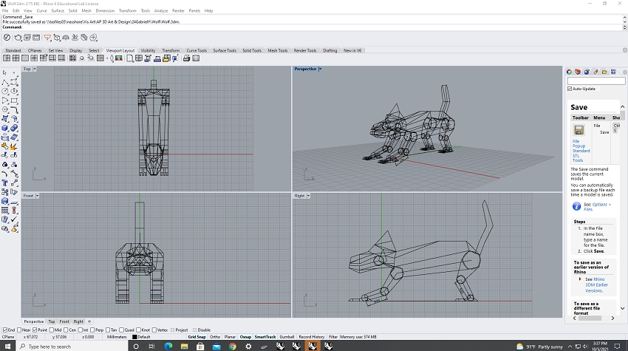Viewport: 628px width, 351px height.
Task: Enable the Near osnap checkbox
Action: (x=20, y=330)
